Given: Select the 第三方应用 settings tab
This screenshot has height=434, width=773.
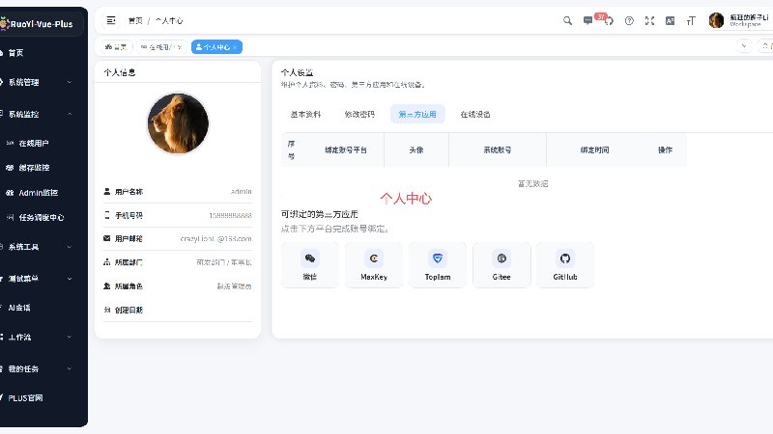Looking at the screenshot, I should click(x=417, y=114).
